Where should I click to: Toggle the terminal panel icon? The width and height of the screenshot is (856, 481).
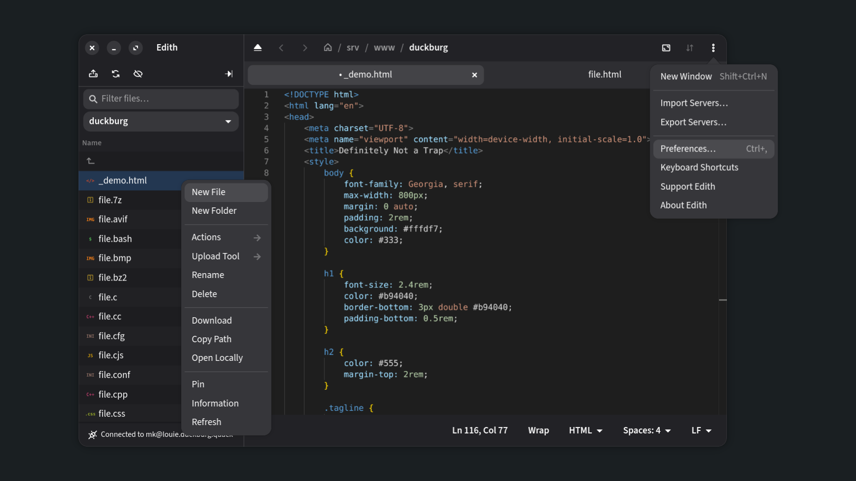(666, 48)
